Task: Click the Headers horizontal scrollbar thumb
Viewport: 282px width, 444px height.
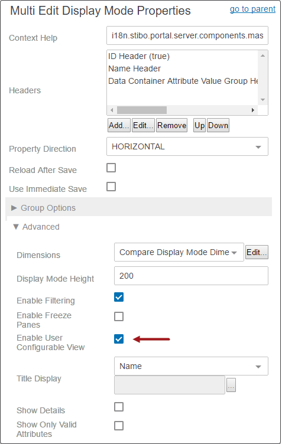Action: pos(142,110)
